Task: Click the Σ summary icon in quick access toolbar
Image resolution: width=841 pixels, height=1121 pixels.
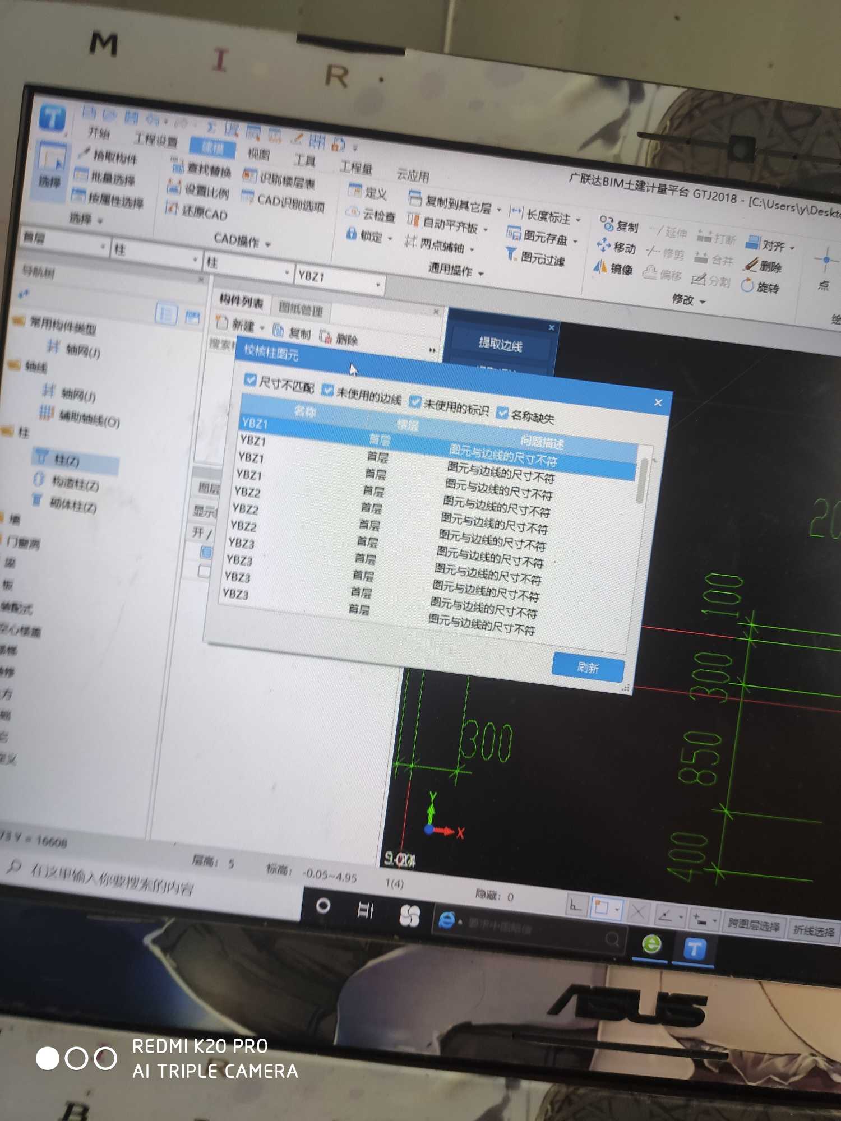Action: coord(211,127)
